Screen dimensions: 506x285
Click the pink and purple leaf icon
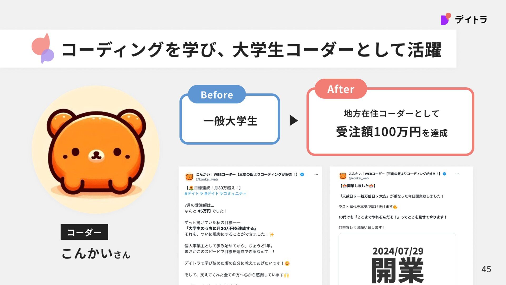43,48
